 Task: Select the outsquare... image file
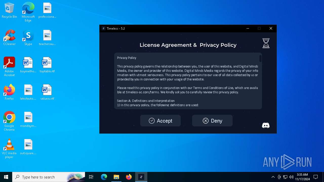click(28, 147)
